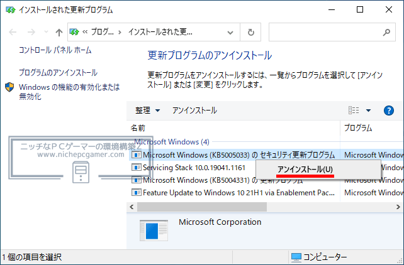The height and width of the screenshot is (265, 404).
Task: Select the KB5005033 security update row
Action: pos(266,154)
